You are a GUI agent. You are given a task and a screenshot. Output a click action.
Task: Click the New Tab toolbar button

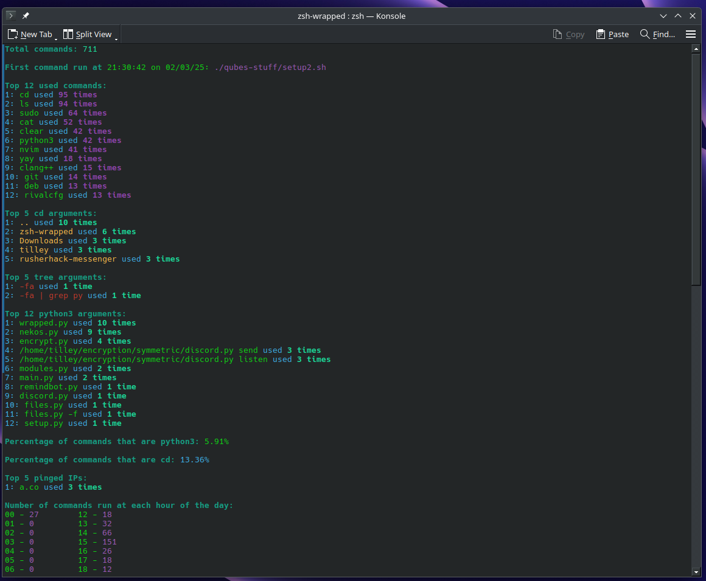[30, 35]
